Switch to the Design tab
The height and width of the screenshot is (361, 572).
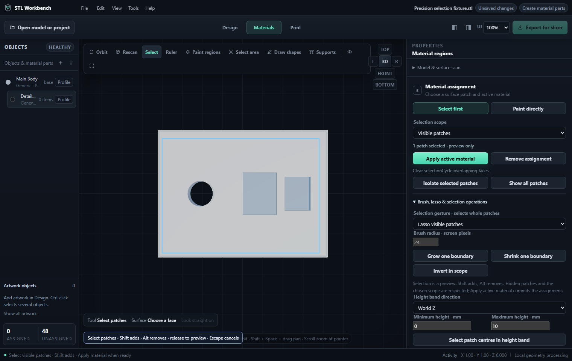(230, 27)
